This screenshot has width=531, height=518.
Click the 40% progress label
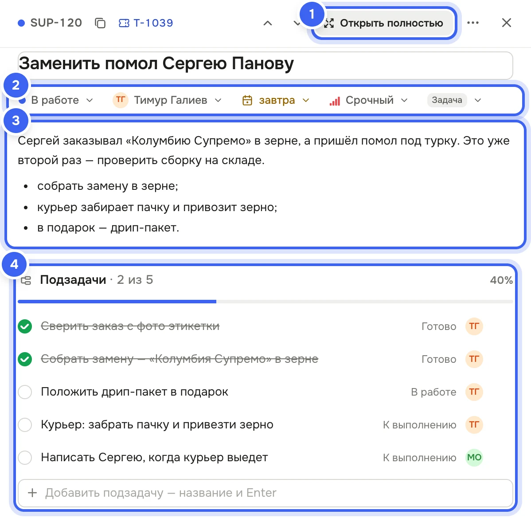(501, 280)
